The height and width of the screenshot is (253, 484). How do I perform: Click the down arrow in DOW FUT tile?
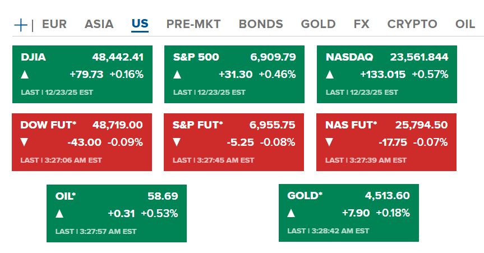click(25, 142)
